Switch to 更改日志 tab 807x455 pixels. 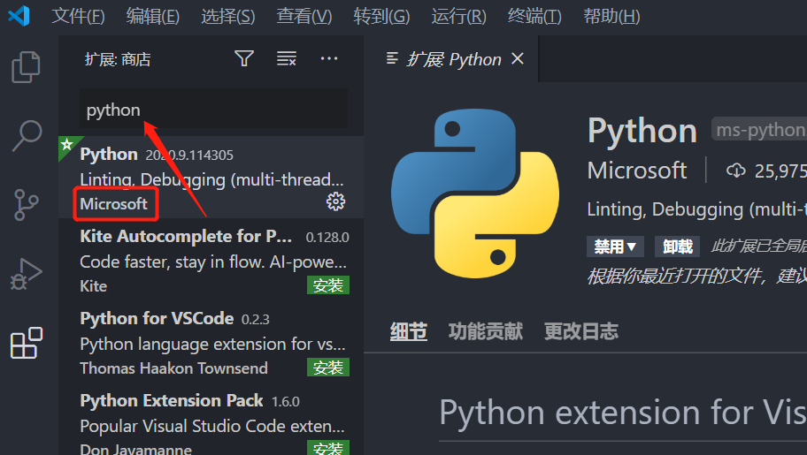(581, 331)
